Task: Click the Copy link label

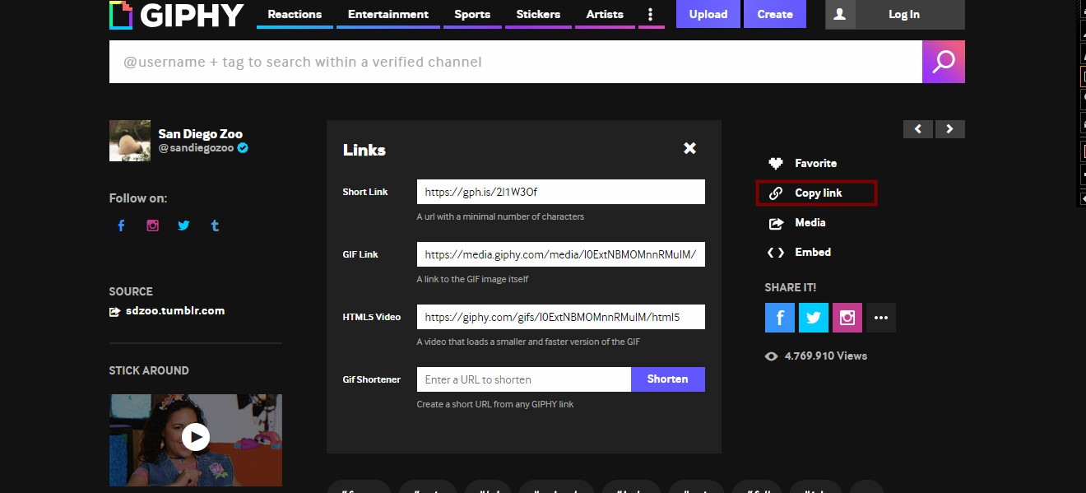Action: pos(819,193)
